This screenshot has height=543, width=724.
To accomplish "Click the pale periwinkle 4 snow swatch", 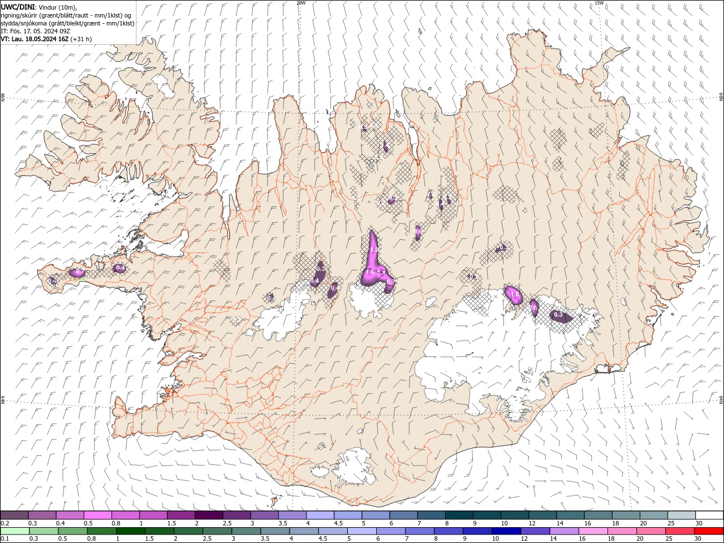I will tap(320, 515).
